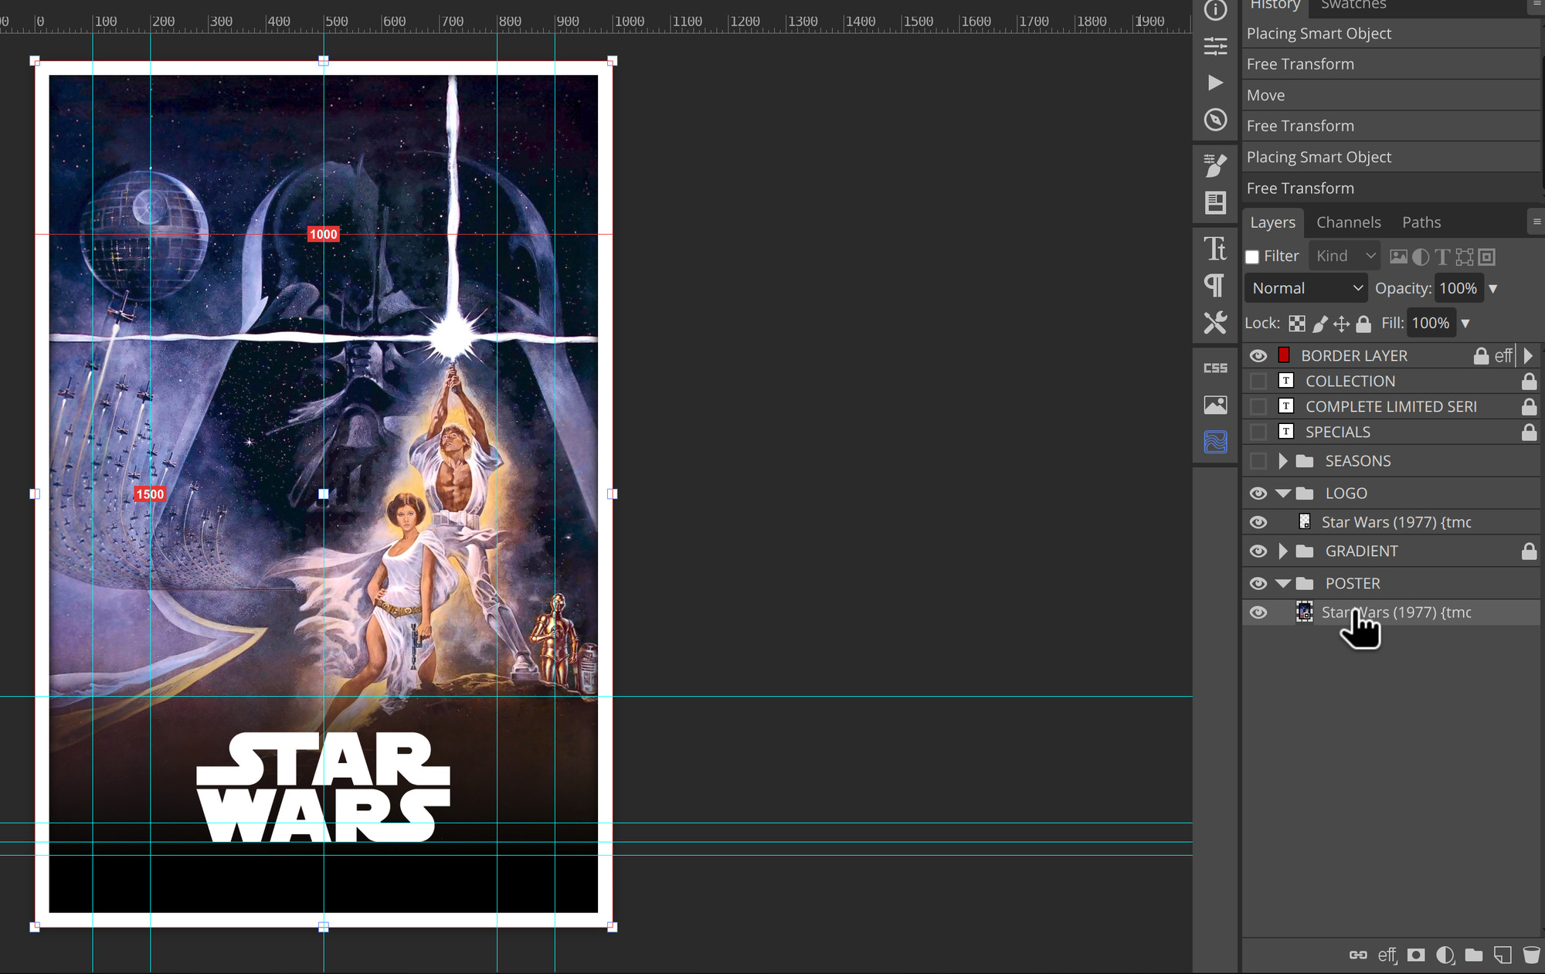The image size is (1545, 974).
Task: Click Lock all padlock in Lock row
Action: pos(1363,324)
